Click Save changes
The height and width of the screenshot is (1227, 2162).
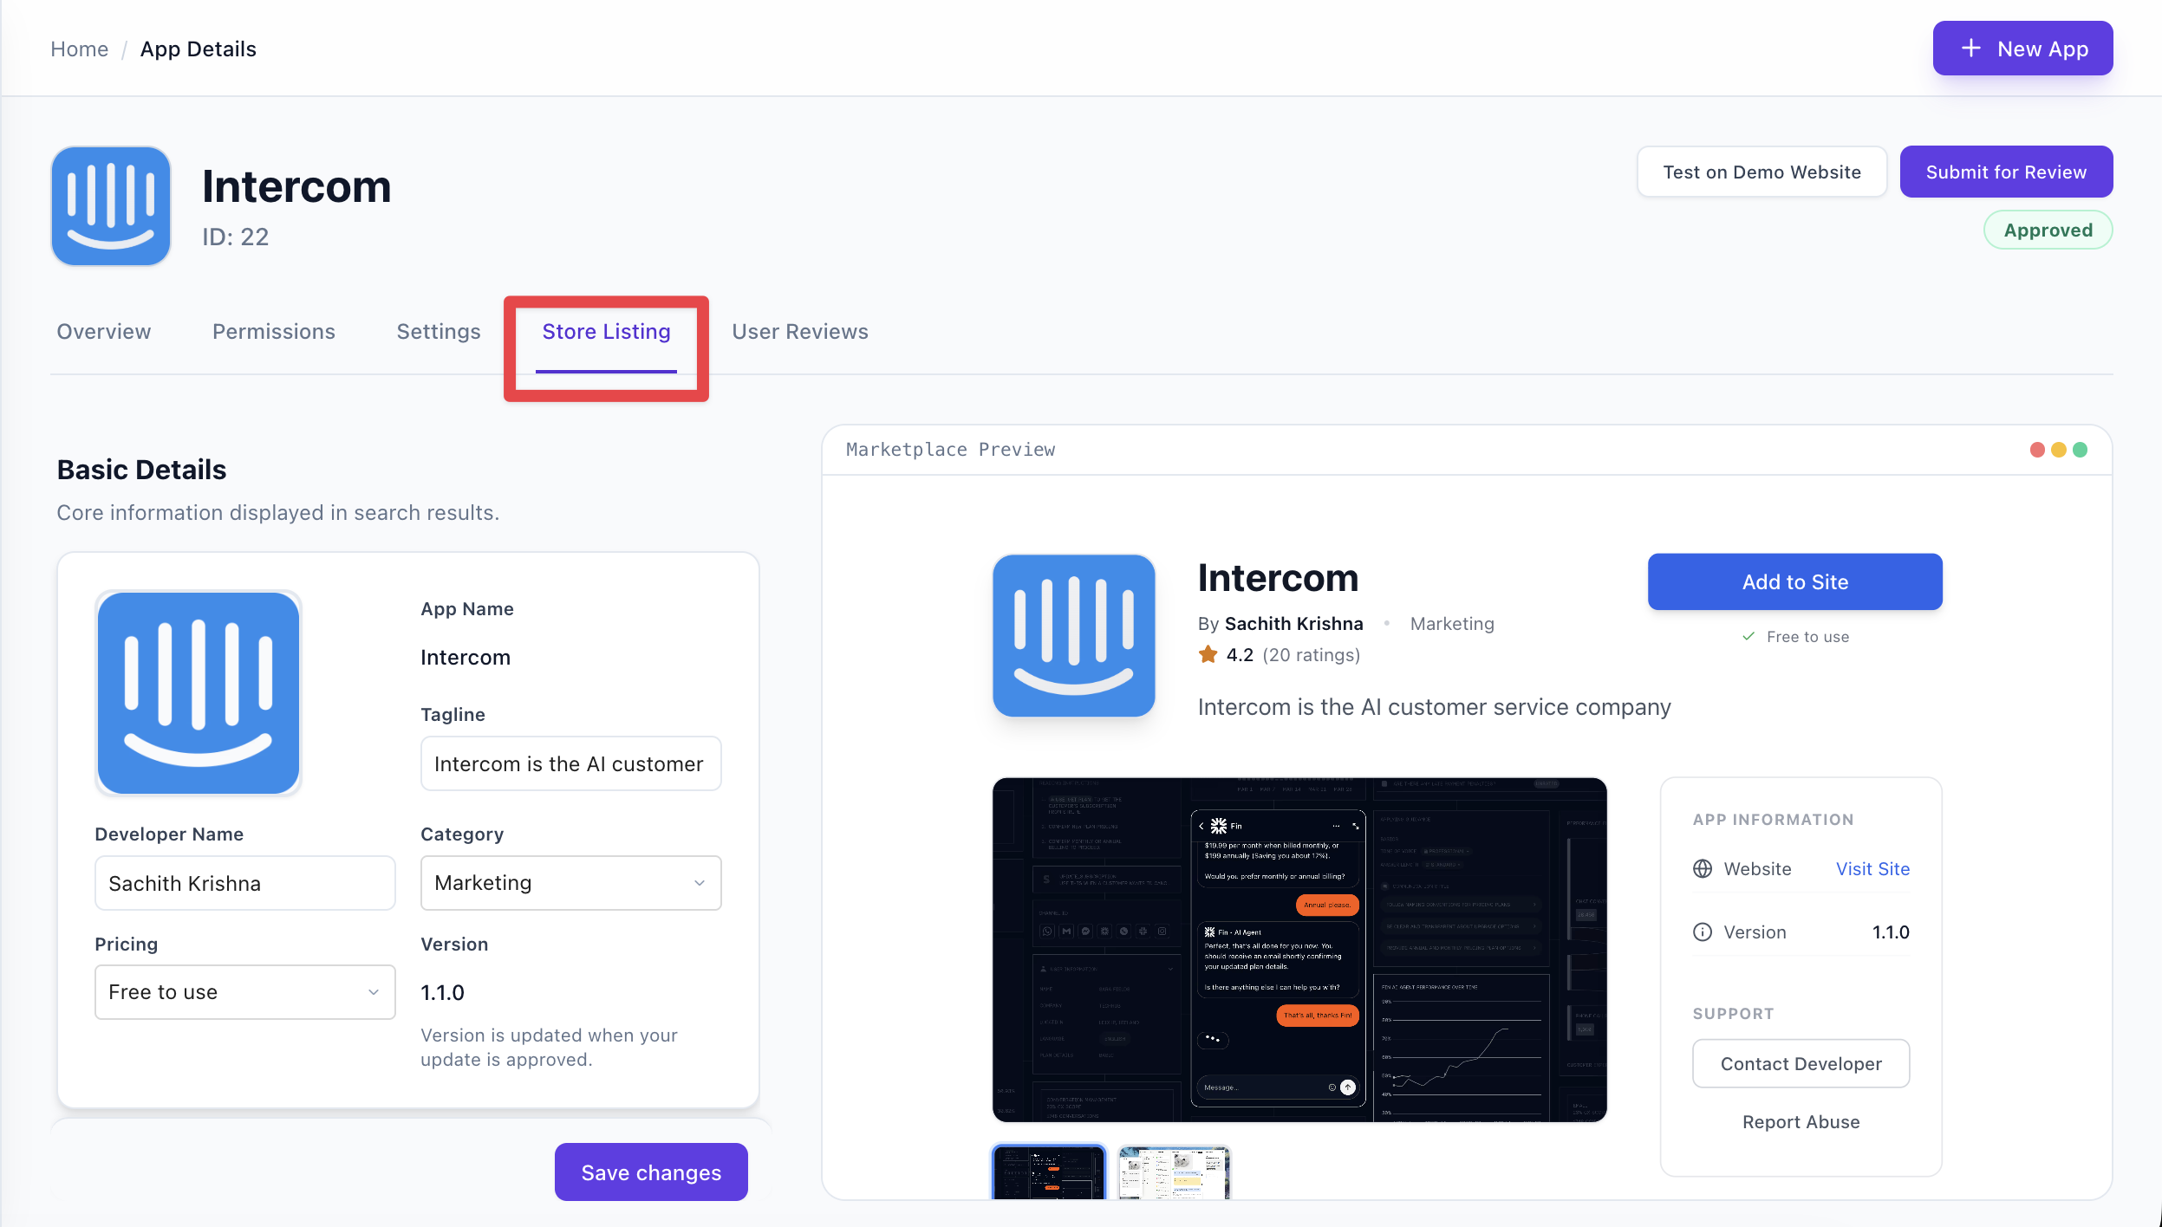[650, 1172]
